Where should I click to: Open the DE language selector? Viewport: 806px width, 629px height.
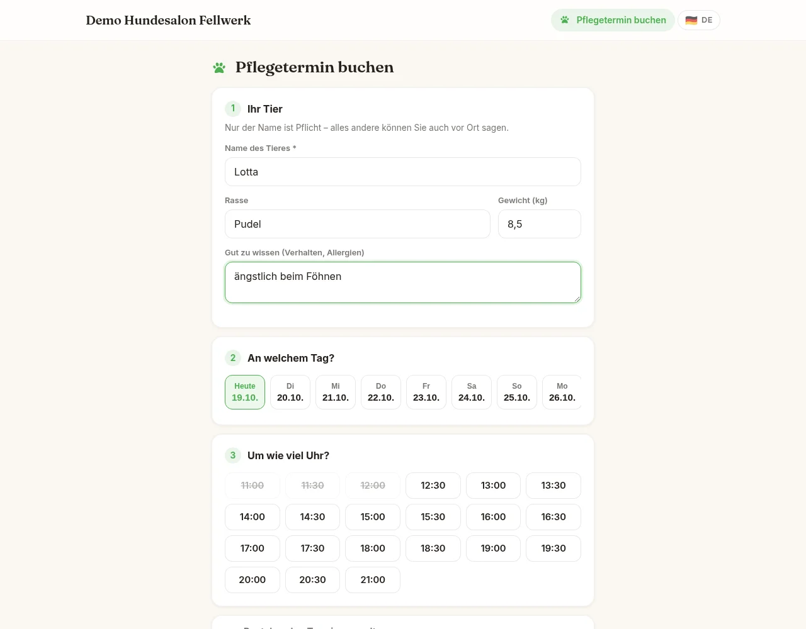click(x=699, y=20)
